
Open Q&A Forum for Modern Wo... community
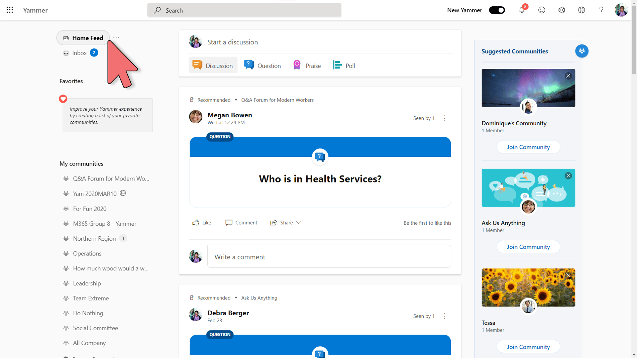(x=107, y=178)
